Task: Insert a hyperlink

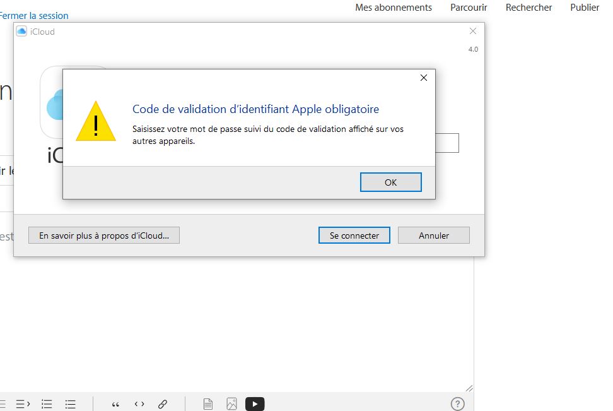Action: (x=163, y=403)
